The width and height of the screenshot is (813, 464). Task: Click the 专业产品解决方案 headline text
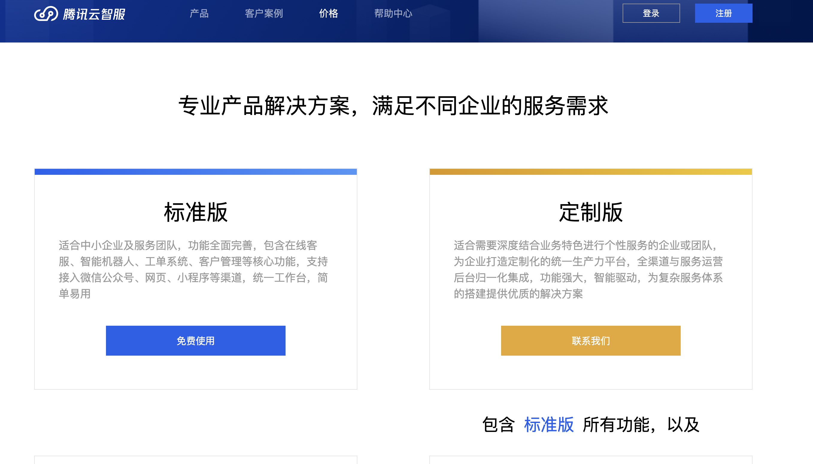(264, 105)
